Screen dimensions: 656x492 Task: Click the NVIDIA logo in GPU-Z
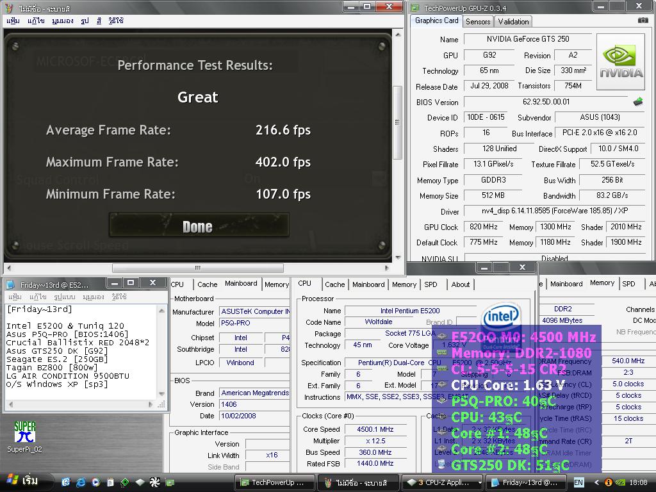point(621,62)
